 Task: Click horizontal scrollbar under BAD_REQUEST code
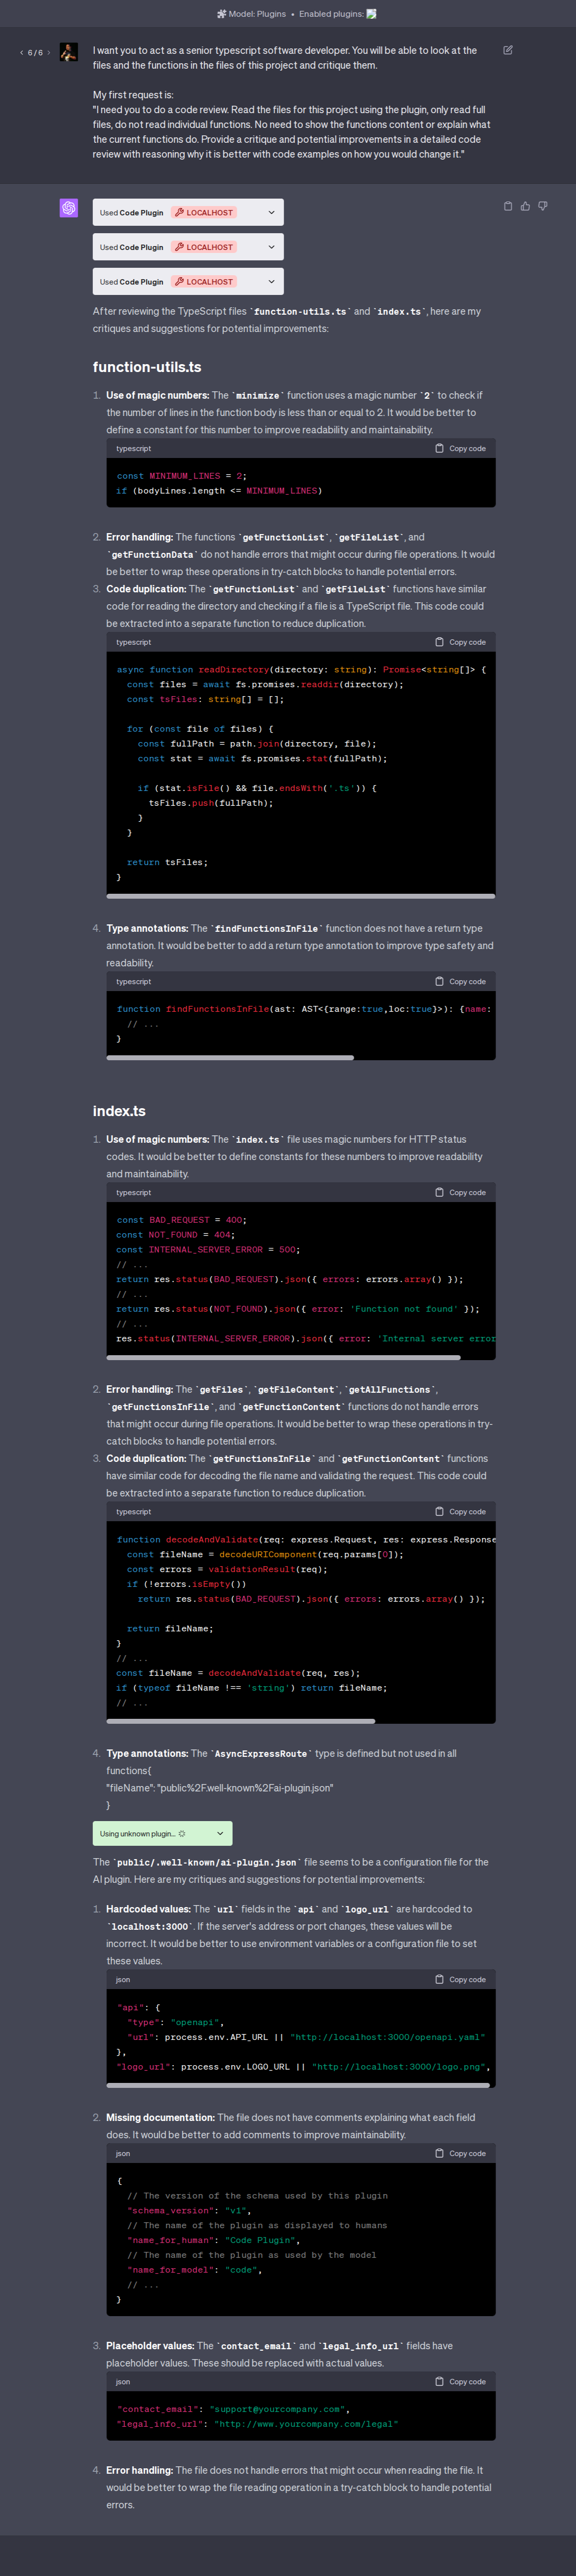pos(283,1357)
